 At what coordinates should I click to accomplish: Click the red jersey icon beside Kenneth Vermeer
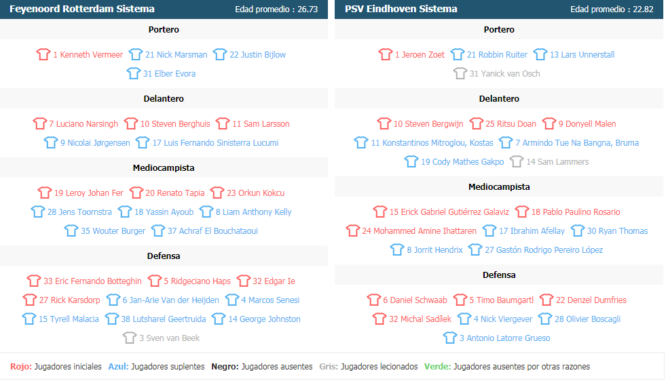click(43, 54)
